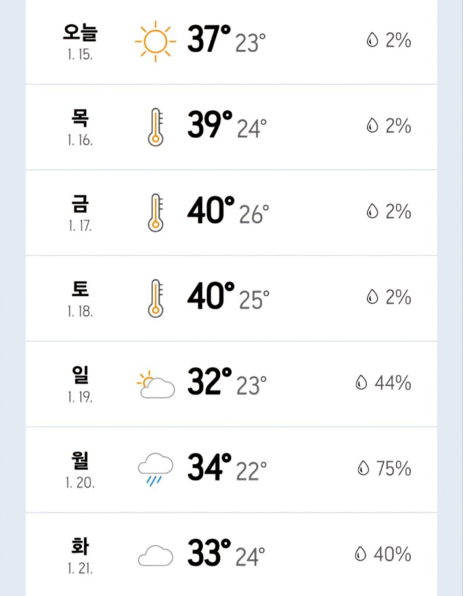Select the 토 1. 18. day label
The image size is (463, 596).
[80, 297]
